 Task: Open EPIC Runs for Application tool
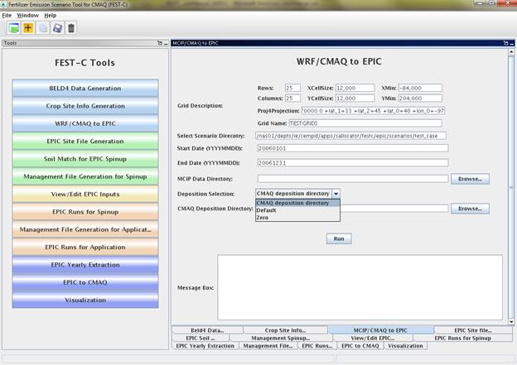pyautogui.click(x=85, y=247)
